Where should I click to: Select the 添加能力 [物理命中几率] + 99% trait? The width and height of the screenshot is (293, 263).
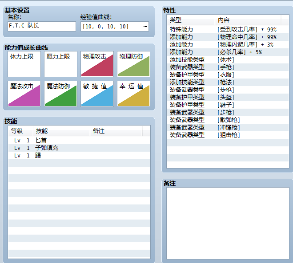point(228,37)
